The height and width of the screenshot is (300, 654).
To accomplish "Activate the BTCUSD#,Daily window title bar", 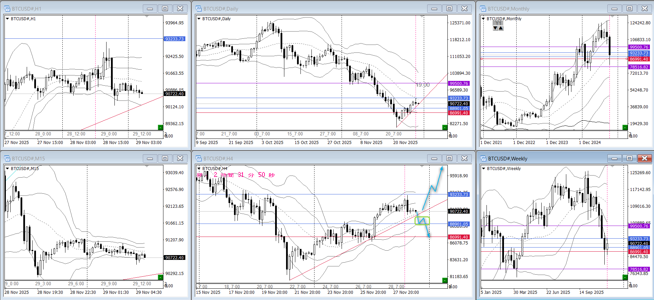I will [308, 9].
